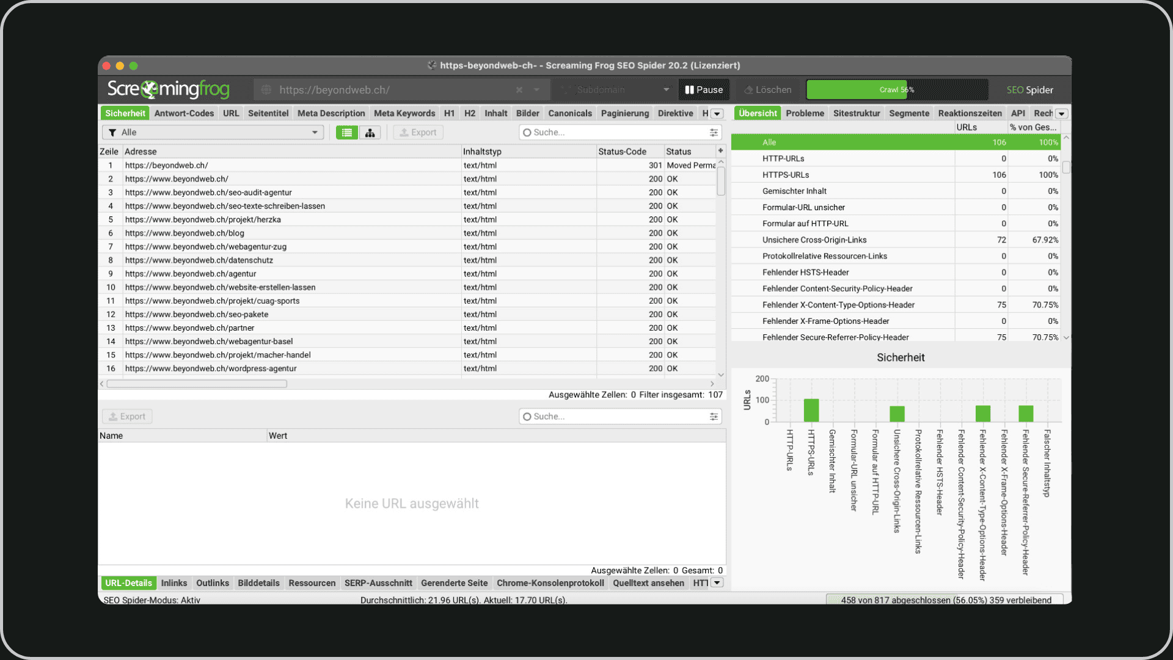1173x660 pixels.
Task: Clear the URL with the x icon
Action: point(519,90)
